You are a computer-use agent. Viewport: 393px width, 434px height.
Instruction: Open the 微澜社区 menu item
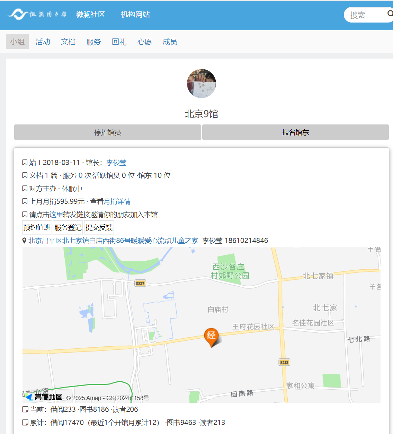click(90, 15)
